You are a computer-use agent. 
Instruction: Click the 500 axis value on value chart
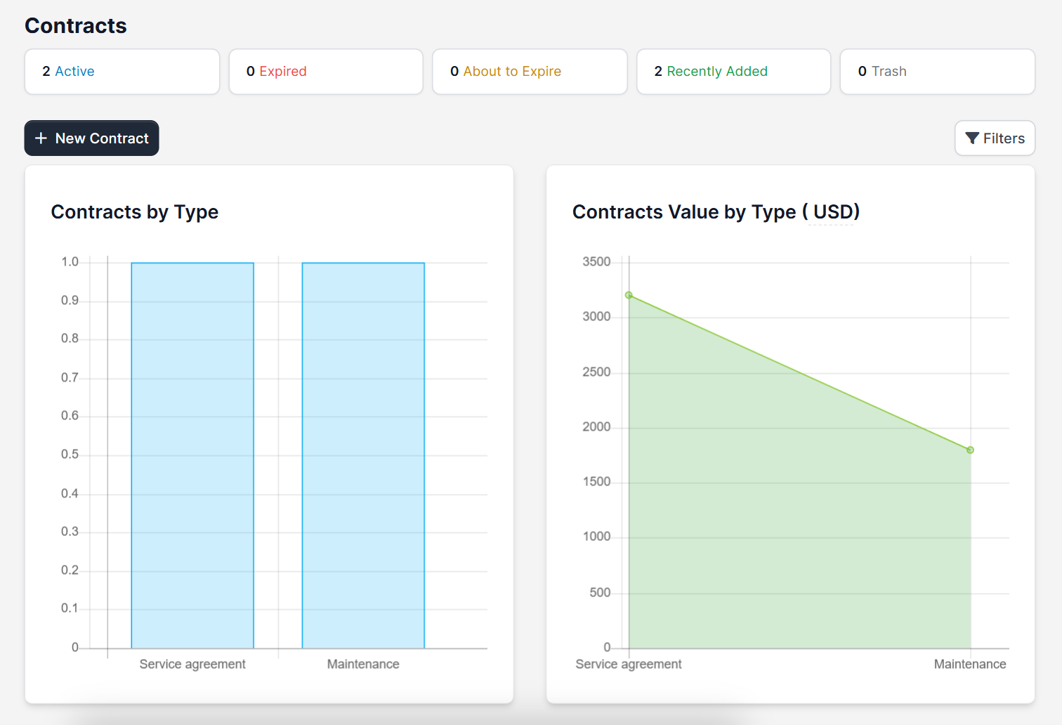600,593
